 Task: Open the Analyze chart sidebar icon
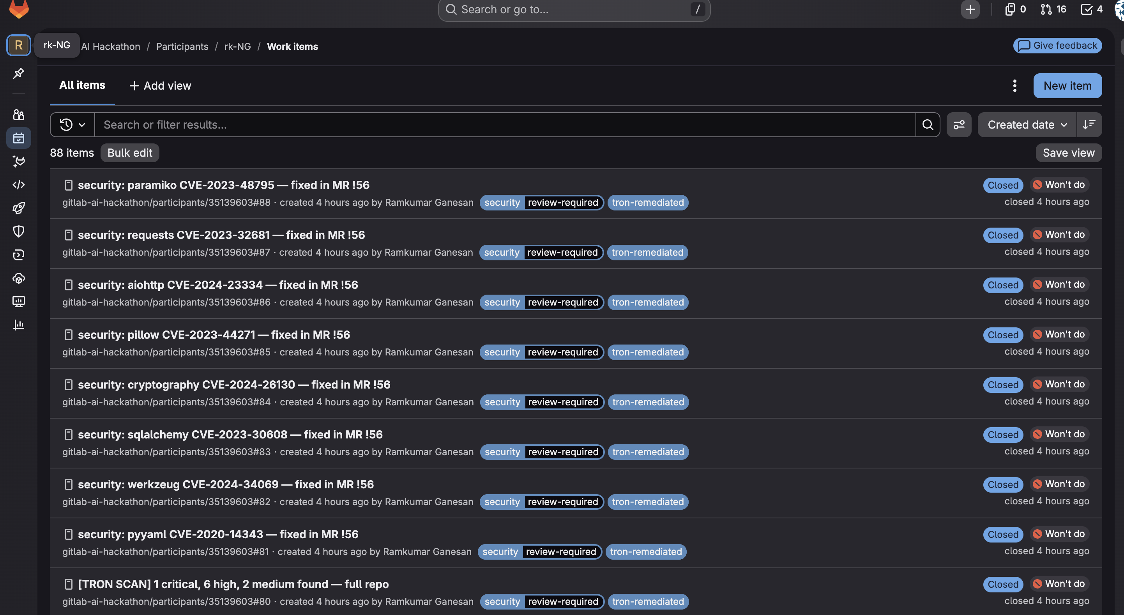coord(18,325)
